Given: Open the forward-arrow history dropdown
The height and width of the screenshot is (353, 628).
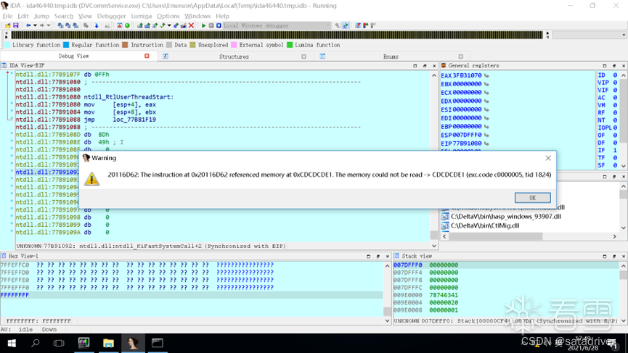Looking at the screenshot, I should click(49, 25).
